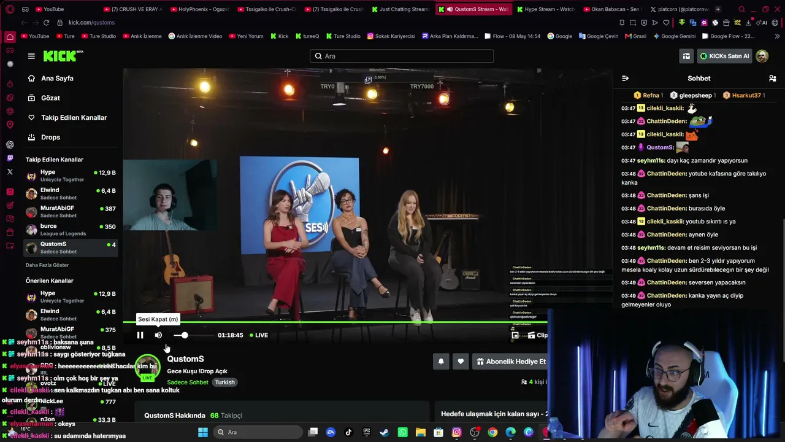
Task: Collapse the Sohbet chat panel
Action: point(625,79)
